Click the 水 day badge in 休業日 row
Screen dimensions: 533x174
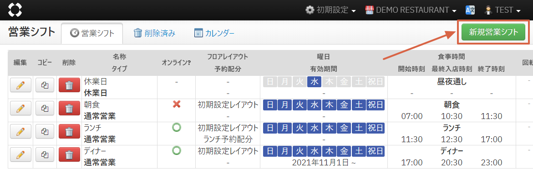[314, 82]
